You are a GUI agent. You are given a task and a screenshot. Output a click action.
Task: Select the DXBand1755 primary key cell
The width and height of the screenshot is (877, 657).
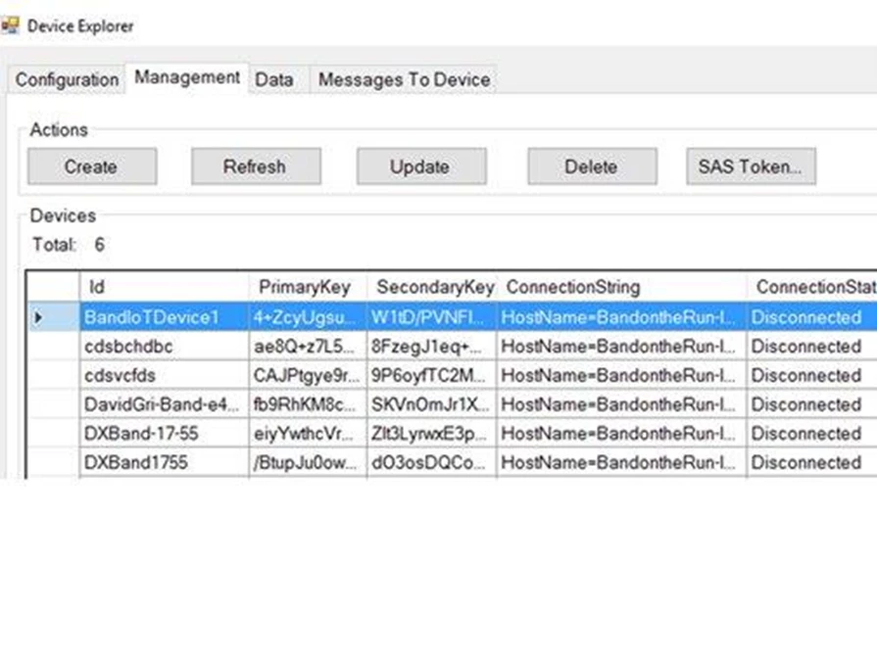tap(307, 462)
